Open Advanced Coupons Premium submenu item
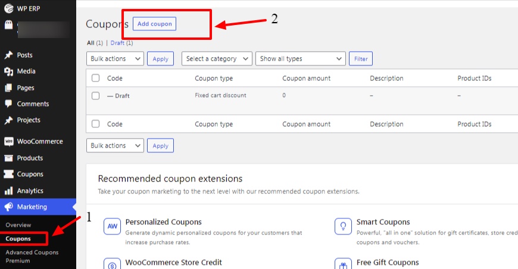 pos(32,257)
